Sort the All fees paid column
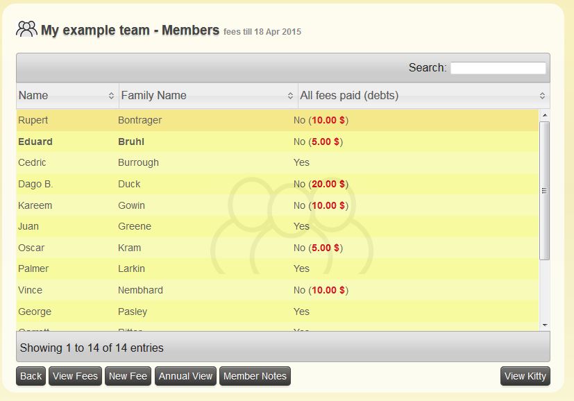Viewport: 574px width, 401px height. (x=543, y=95)
